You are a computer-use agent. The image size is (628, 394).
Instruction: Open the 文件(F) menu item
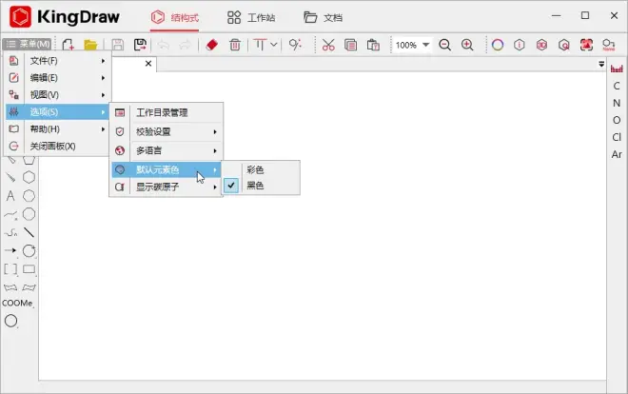pyautogui.click(x=57, y=61)
